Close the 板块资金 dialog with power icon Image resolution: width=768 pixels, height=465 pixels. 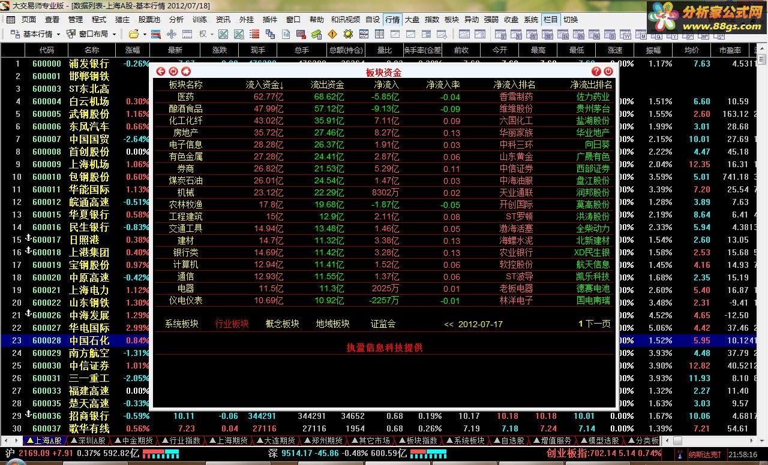(x=609, y=71)
